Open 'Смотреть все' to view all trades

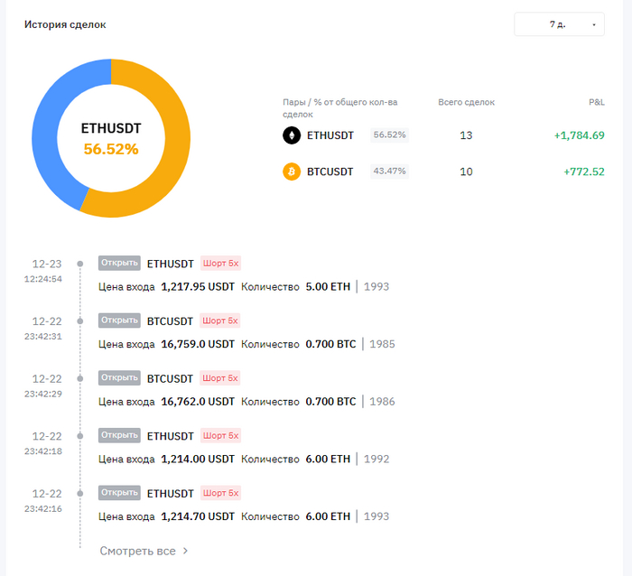click(137, 550)
